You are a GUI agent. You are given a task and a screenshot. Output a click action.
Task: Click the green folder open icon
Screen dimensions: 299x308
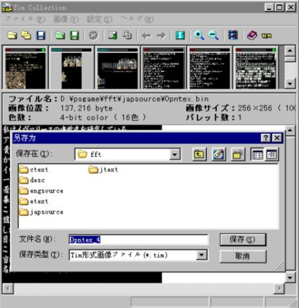pos(60,35)
